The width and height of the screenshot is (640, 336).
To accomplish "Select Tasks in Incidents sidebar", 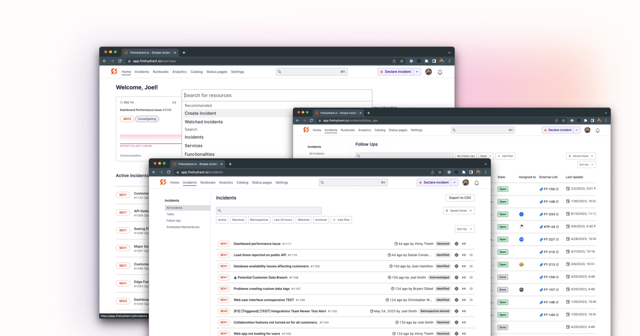I will 170,214.
